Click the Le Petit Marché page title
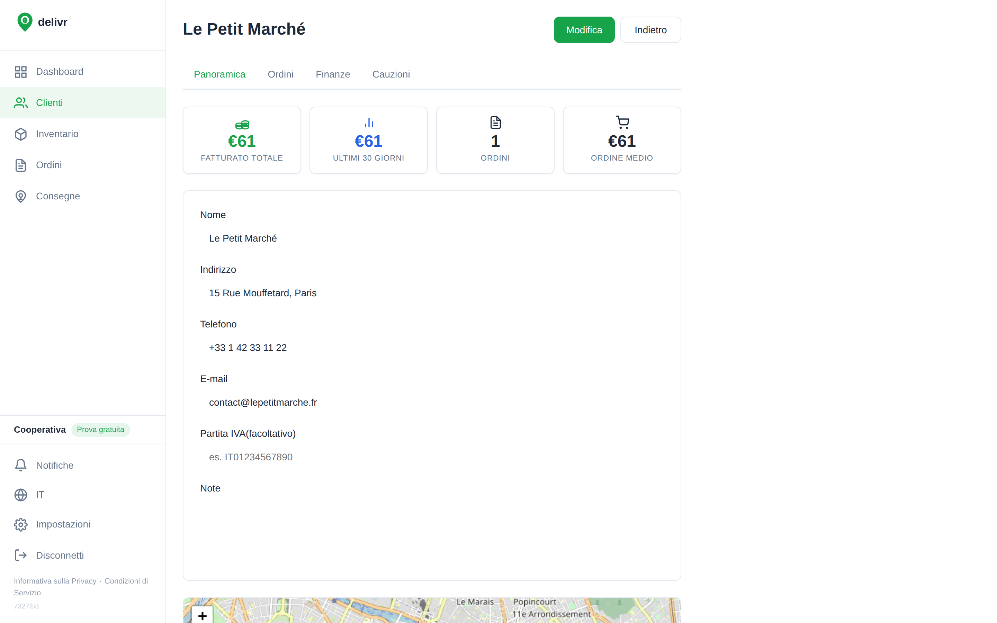997x623 pixels. tap(244, 29)
